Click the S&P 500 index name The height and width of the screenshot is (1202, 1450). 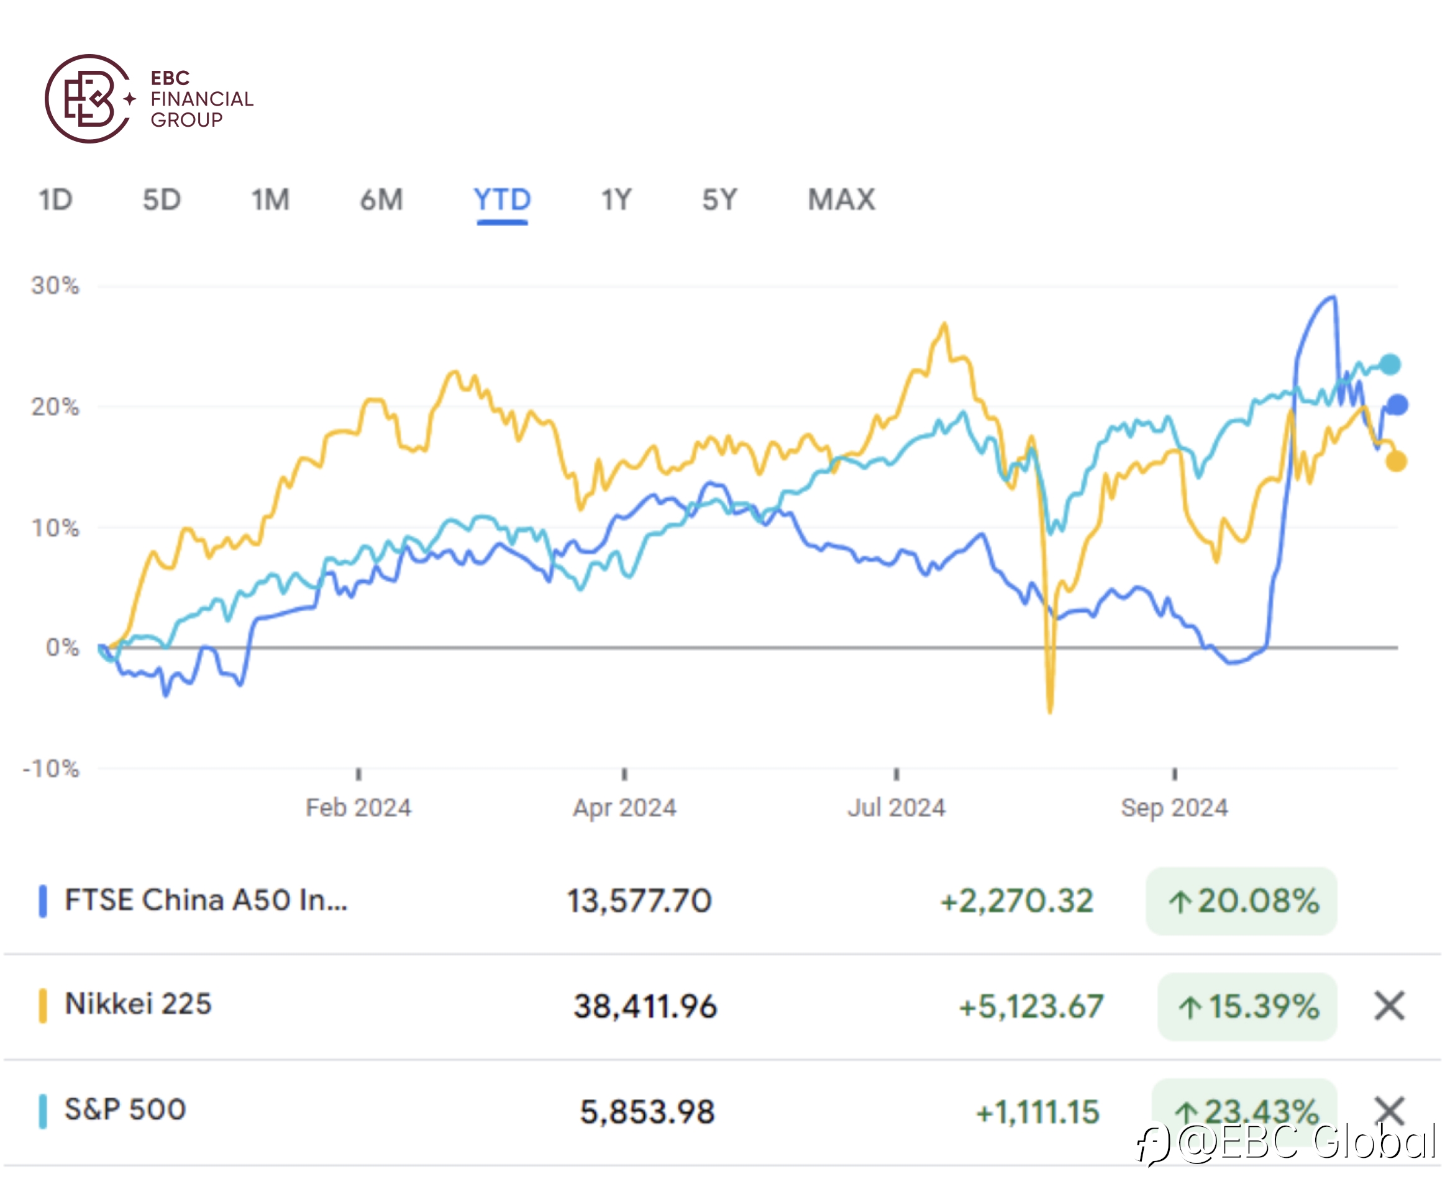[125, 1110]
